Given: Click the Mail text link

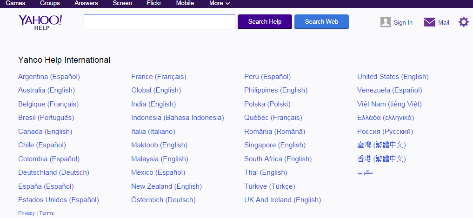Looking at the screenshot, I should pyautogui.click(x=444, y=23).
